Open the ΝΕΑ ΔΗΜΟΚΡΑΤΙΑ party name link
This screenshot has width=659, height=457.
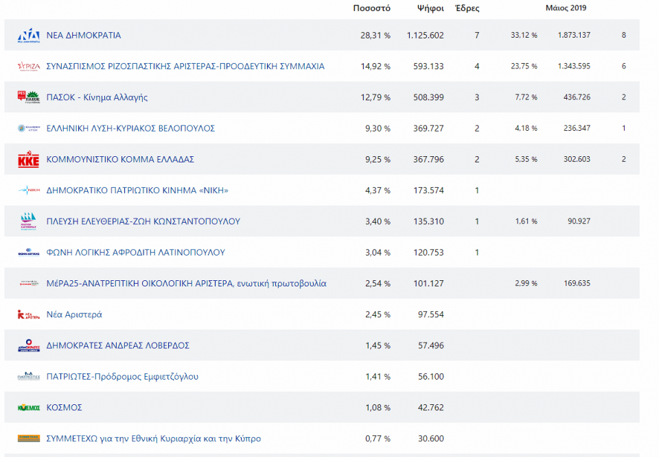click(x=83, y=36)
